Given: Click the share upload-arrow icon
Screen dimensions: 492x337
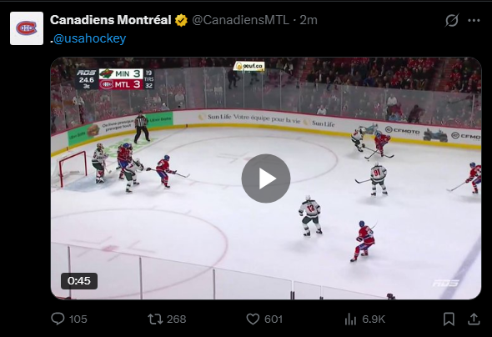Looking at the screenshot, I should (x=474, y=319).
